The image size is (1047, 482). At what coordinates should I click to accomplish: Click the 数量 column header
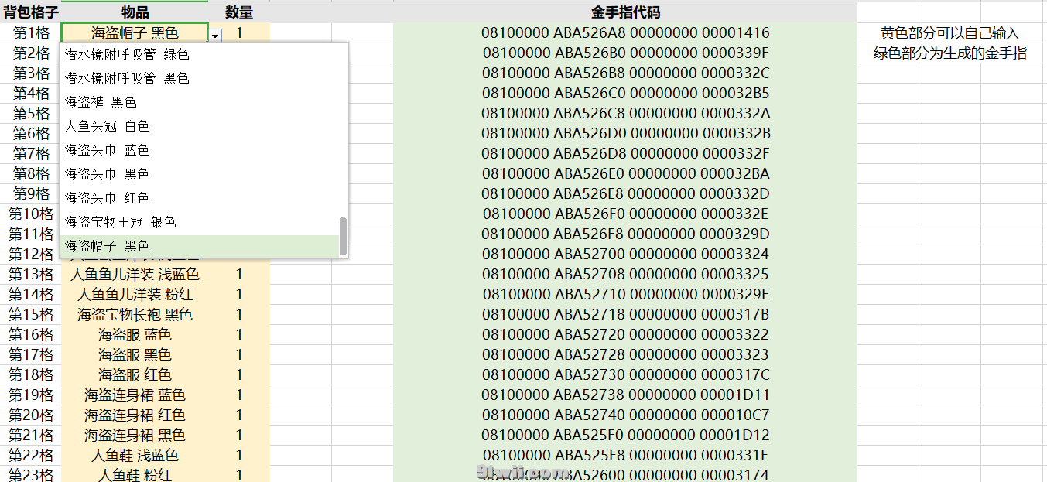point(239,12)
